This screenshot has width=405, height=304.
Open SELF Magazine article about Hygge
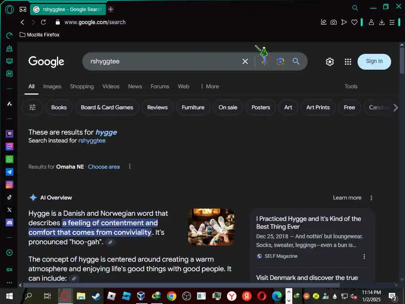click(308, 222)
